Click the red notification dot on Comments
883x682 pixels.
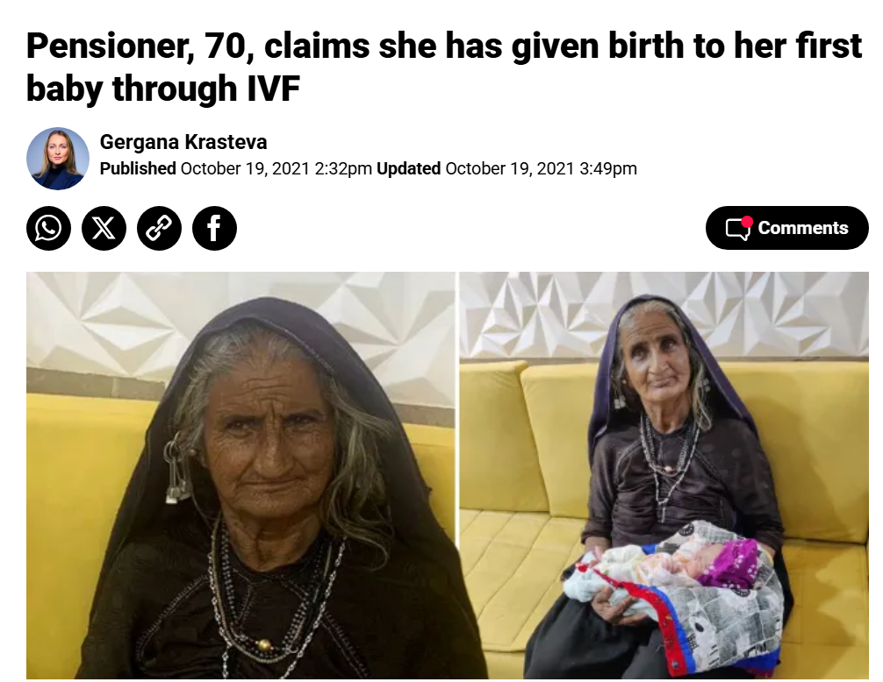[747, 222]
